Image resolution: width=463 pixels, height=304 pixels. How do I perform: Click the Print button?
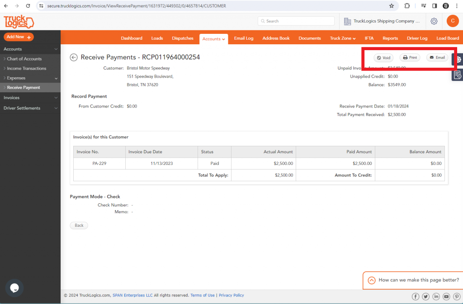(x=410, y=57)
